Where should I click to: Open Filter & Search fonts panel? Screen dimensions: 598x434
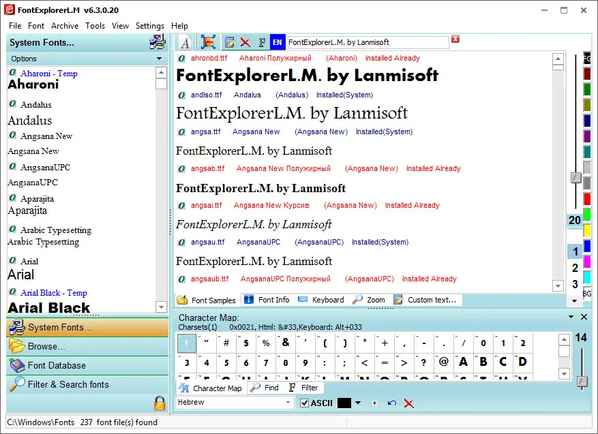click(x=87, y=384)
